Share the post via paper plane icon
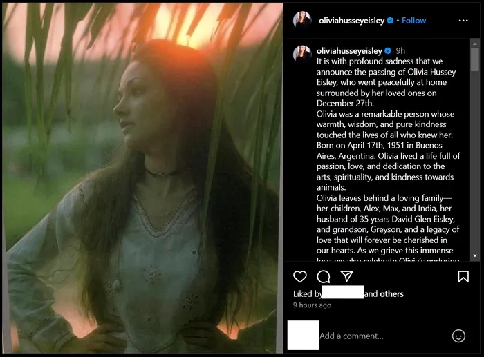Screen dimensions: 484x357 (346, 276)
